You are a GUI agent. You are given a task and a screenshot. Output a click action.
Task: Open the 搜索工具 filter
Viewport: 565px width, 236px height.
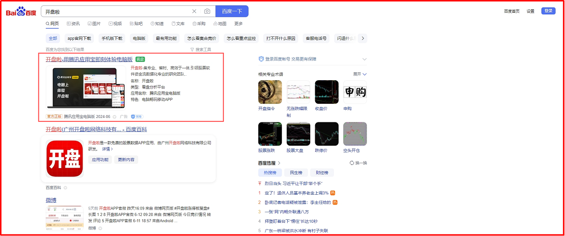point(201,49)
